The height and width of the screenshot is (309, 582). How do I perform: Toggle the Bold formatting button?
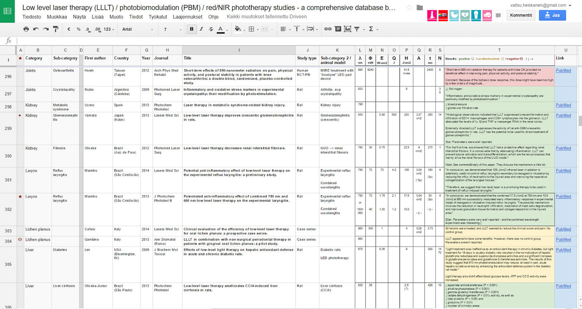(x=191, y=29)
